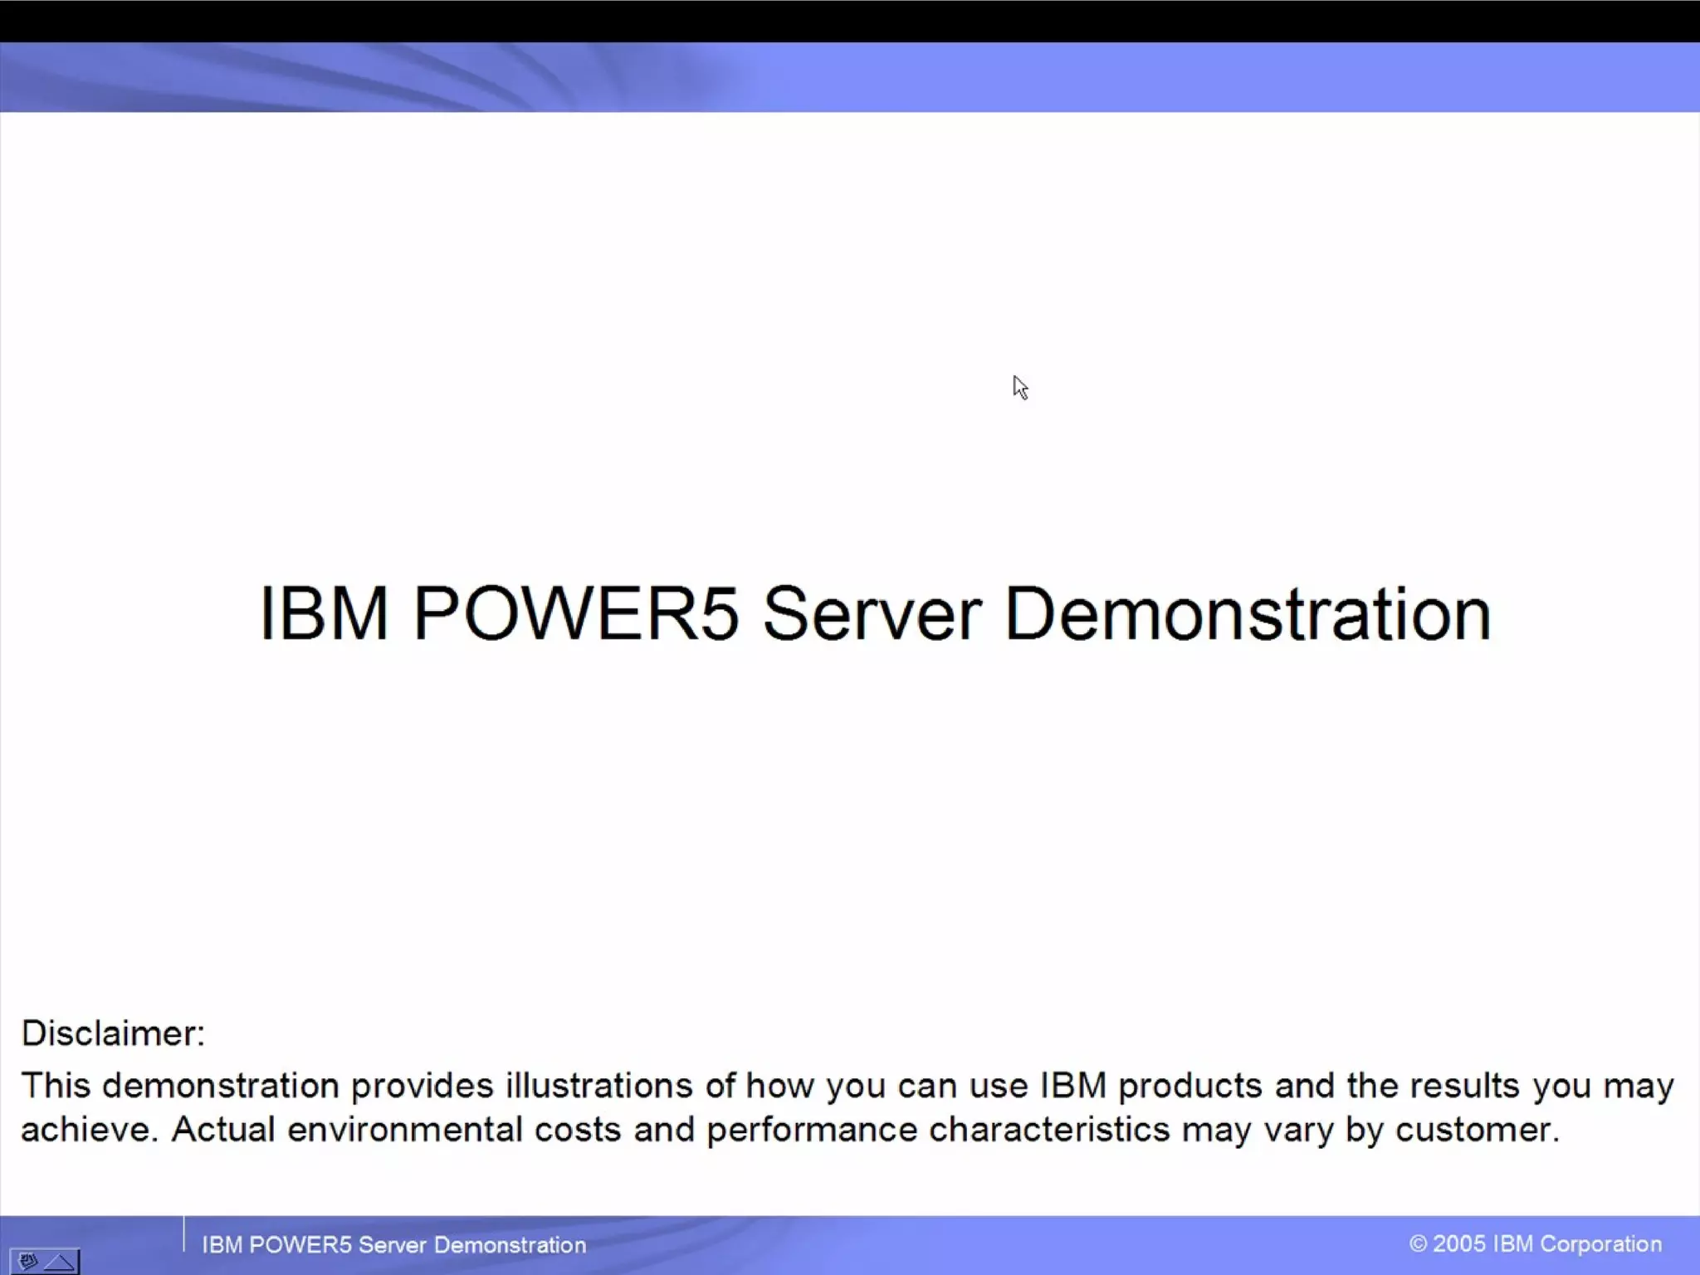This screenshot has width=1700, height=1275.
Task: Click the copyright symbol in the footer
Action: (1418, 1243)
